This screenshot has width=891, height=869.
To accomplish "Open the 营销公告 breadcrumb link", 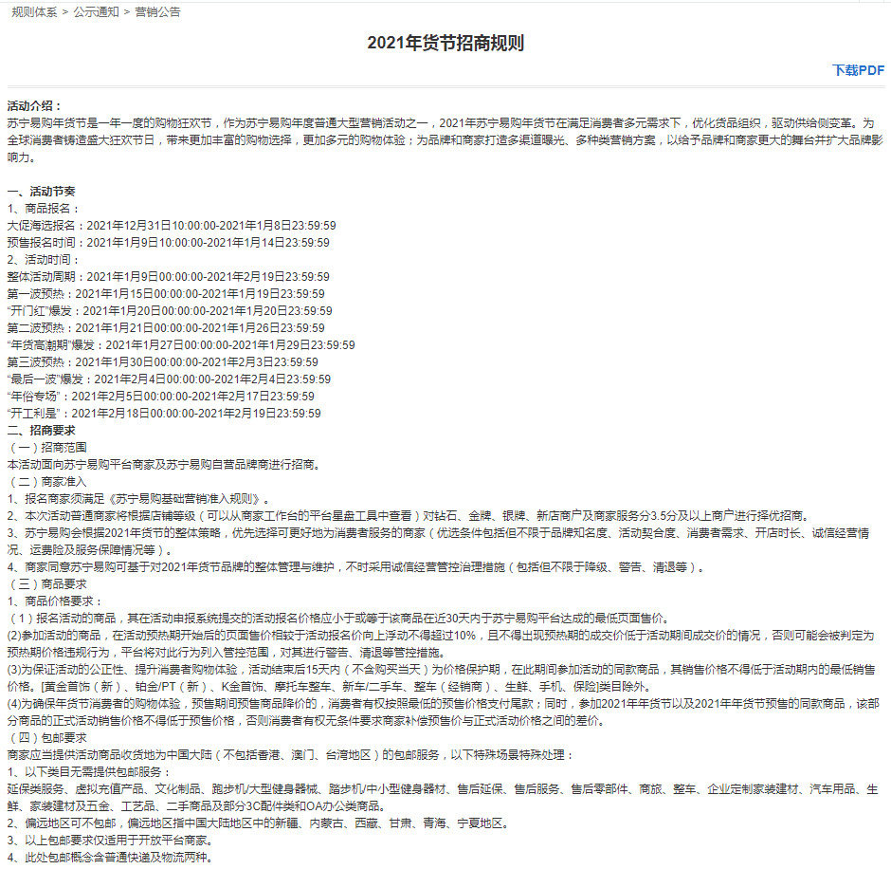I will [x=157, y=12].
